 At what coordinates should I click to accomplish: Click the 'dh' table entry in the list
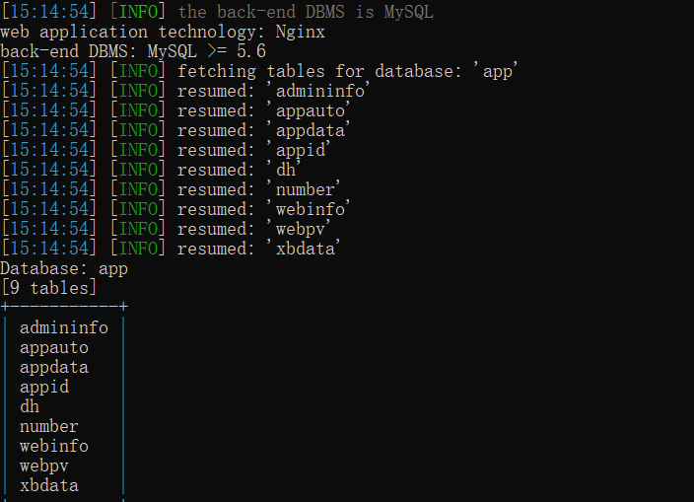tap(30, 406)
